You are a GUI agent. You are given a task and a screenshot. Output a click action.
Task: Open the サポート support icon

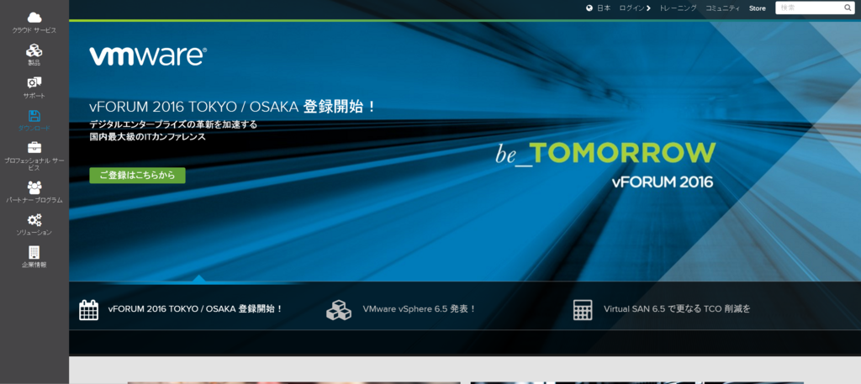tap(34, 83)
